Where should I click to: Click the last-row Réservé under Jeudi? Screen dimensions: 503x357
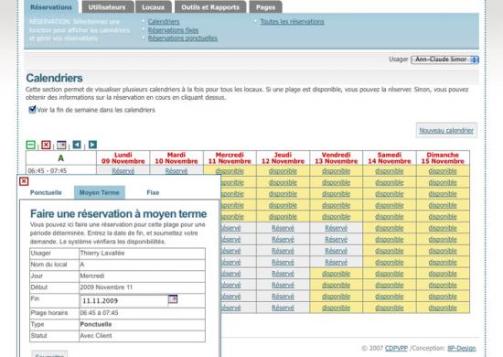[x=283, y=308]
